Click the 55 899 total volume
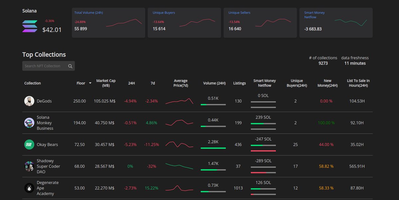Viewport: 399px width, 200px height. point(81,29)
